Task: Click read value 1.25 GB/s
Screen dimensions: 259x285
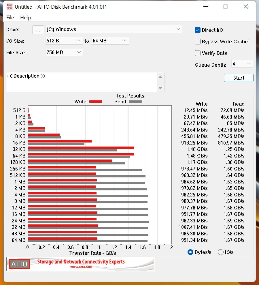Action: [234, 149]
